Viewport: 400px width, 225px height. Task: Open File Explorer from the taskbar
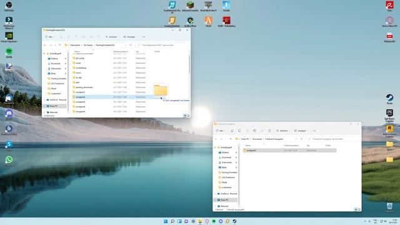[200, 221]
